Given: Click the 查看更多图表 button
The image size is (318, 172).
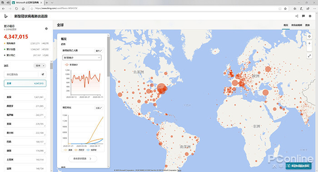Looking at the screenshot, I should [x=83, y=159].
